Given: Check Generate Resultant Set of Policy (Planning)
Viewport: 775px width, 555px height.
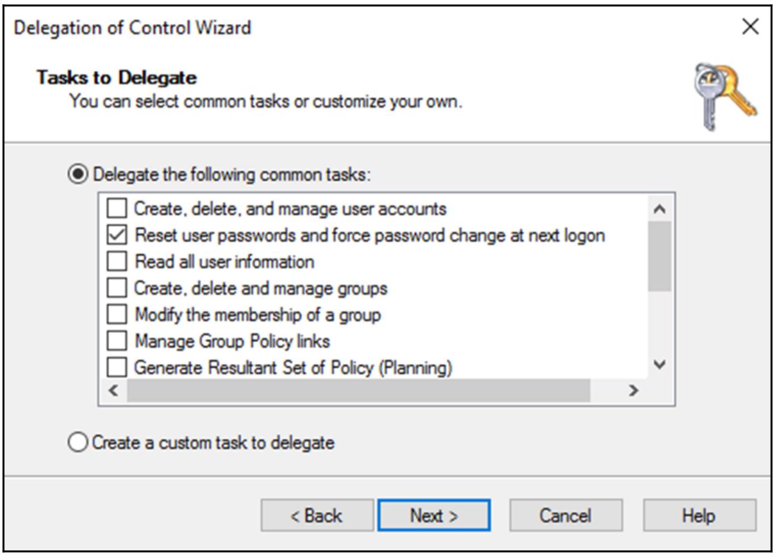Looking at the screenshot, I should point(117,367).
